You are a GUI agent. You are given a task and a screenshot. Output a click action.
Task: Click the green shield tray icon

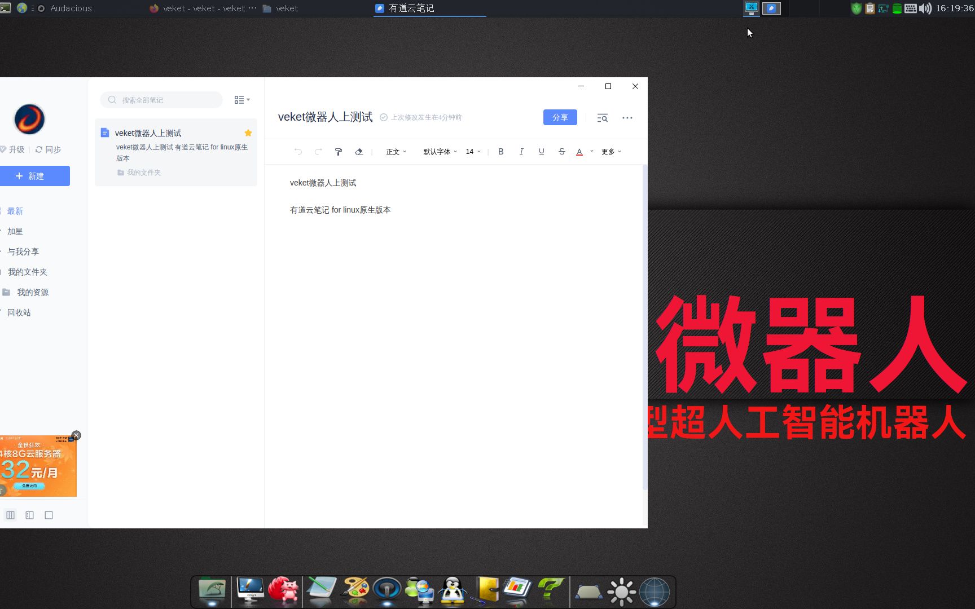857,8
